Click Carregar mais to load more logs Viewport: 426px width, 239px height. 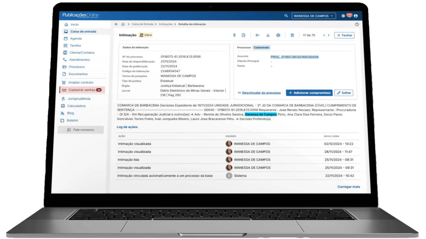click(x=349, y=187)
